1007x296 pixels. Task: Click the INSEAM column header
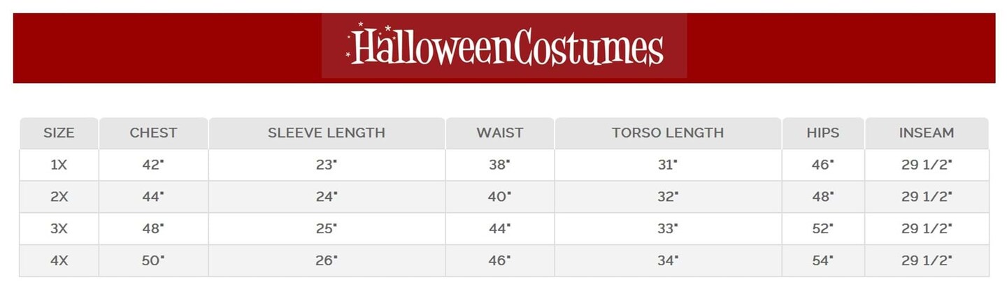(x=927, y=133)
